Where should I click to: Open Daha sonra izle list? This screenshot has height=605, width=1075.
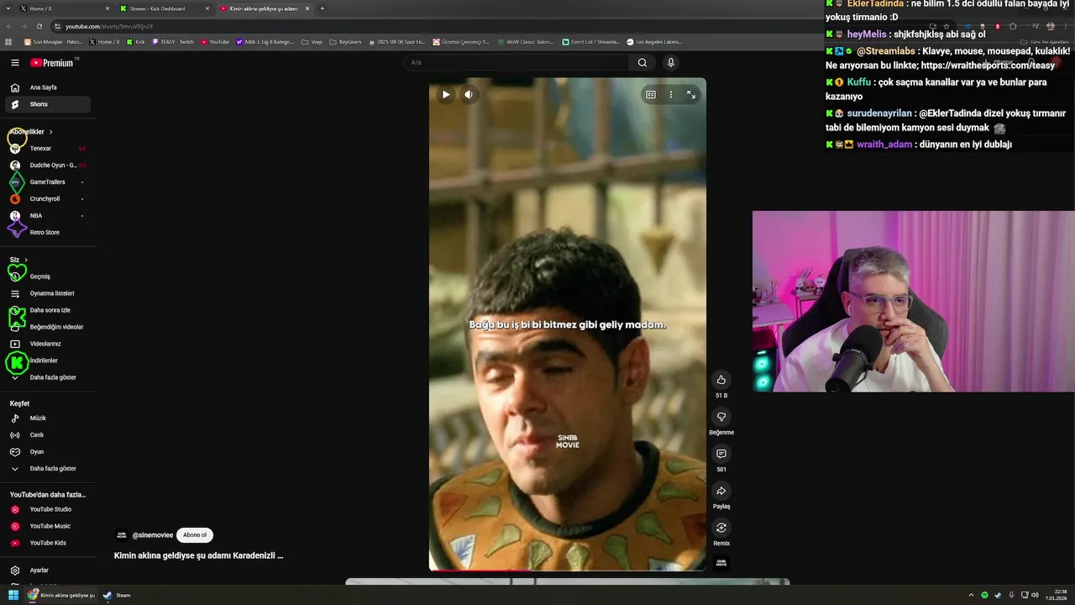47,310
